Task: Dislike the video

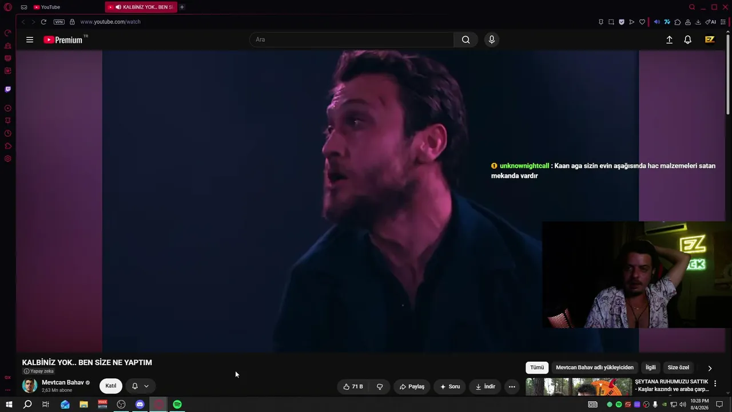Action: pyautogui.click(x=380, y=387)
